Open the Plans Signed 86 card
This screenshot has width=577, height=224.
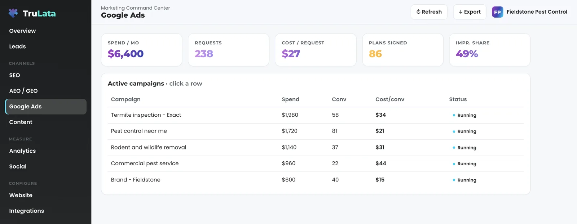(403, 50)
